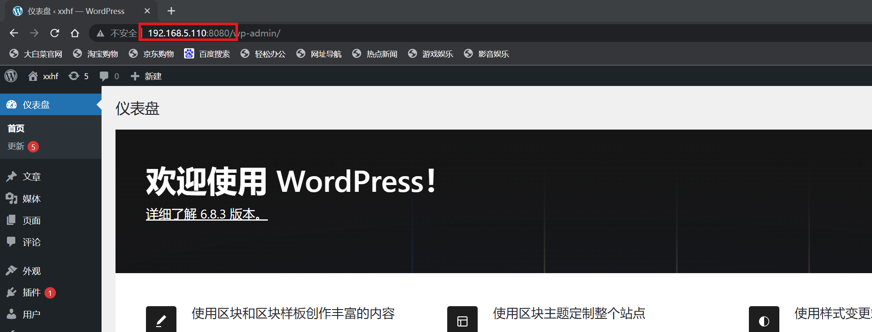Click the 欢迎使用 WordPress! banner title
Image resolution: width=872 pixels, height=332 pixels.
[291, 181]
